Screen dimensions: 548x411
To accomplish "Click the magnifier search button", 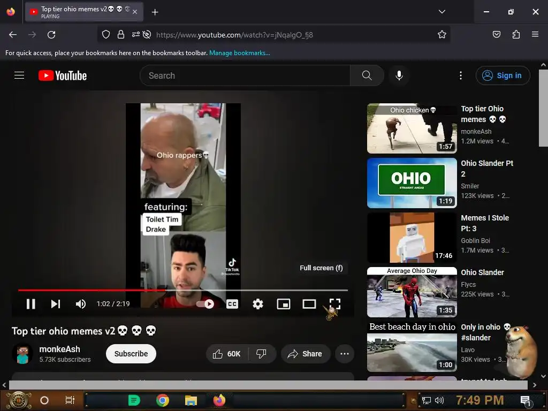I will tap(367, 75).
